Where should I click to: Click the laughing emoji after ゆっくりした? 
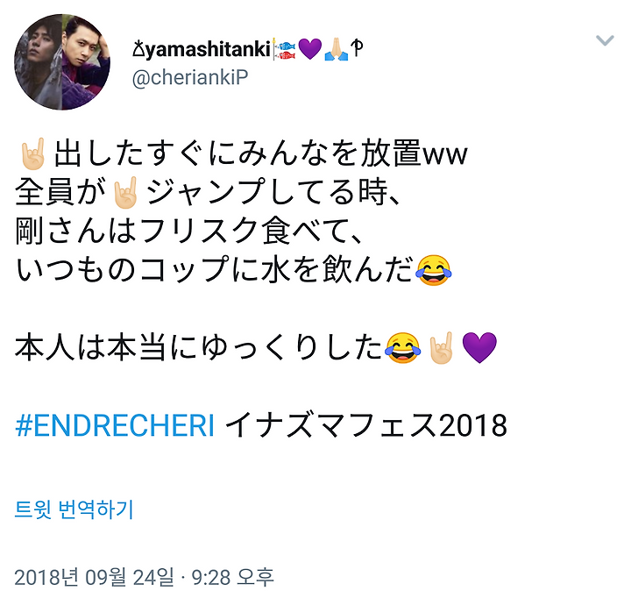click(x=402, y=348)
